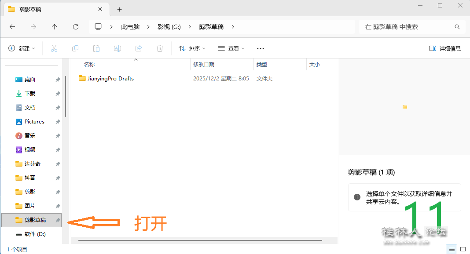Click the Copy icon in toolbar
Image resolution: width=470 pixels, height=254 pixels.
tap(75, 48)
